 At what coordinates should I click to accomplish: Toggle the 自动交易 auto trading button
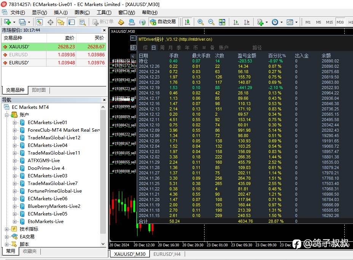tap(163, 22)
